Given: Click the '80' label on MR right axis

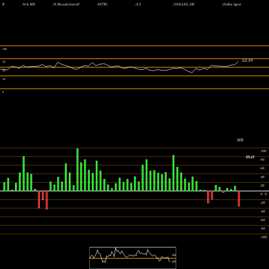Looking at the screenshot, I should pyautogui.click(x=263, y=160).
